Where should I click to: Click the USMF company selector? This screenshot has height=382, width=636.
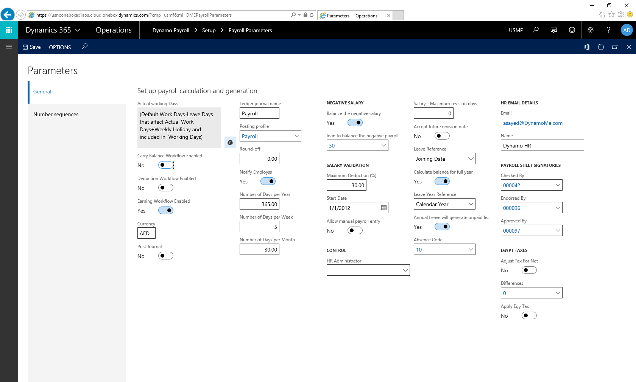click(x=516, y=30)
